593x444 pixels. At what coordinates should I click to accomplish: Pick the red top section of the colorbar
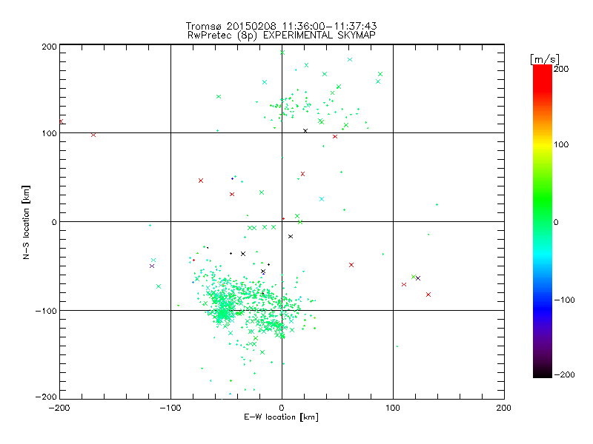[543, 78]
